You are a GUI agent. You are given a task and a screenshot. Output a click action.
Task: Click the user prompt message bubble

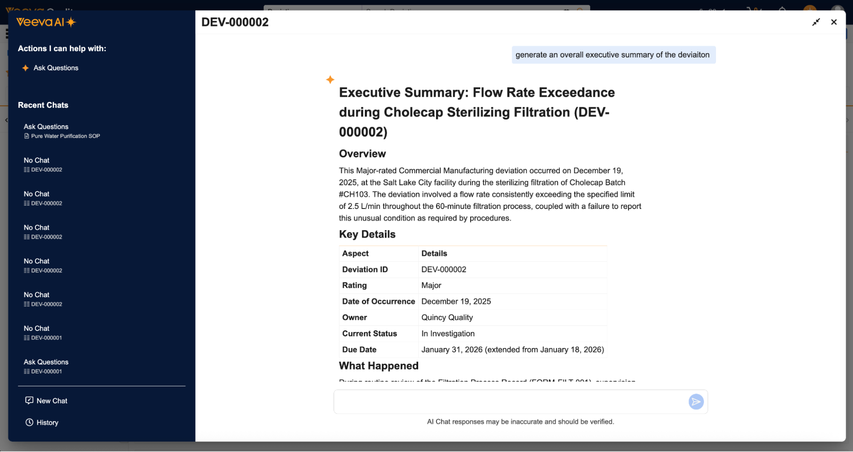tap(613, 55)
